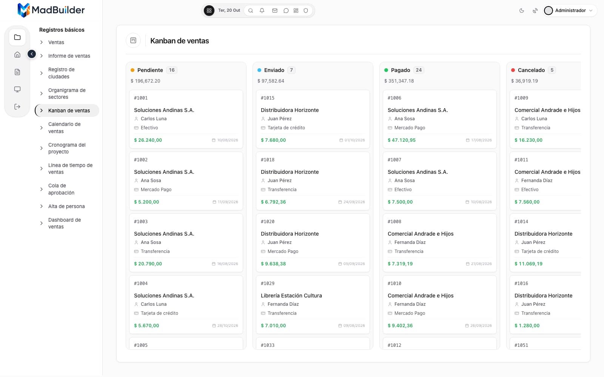Select the folder icon in the left rail

click(x=17, y=37)
